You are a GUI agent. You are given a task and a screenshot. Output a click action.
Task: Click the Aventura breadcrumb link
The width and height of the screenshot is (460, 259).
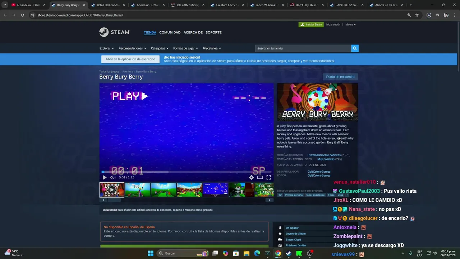coord(128,72)
